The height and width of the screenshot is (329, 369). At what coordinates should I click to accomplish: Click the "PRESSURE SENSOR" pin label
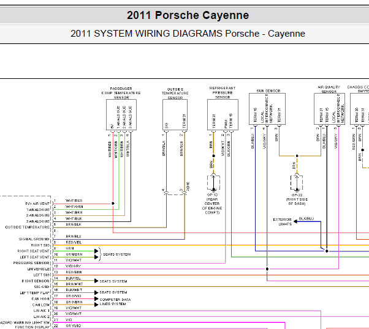31,263
